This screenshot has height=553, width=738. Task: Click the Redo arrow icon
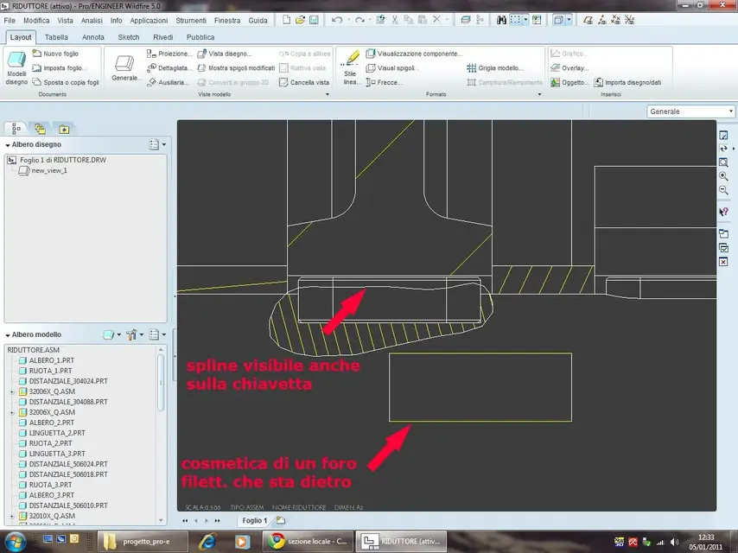coord(359,20)
